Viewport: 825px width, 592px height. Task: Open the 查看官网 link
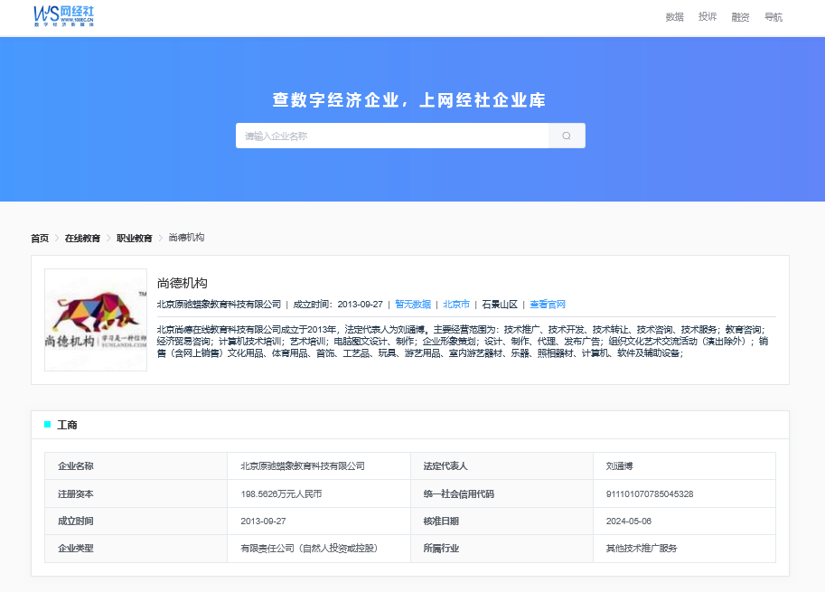[548, 305]
